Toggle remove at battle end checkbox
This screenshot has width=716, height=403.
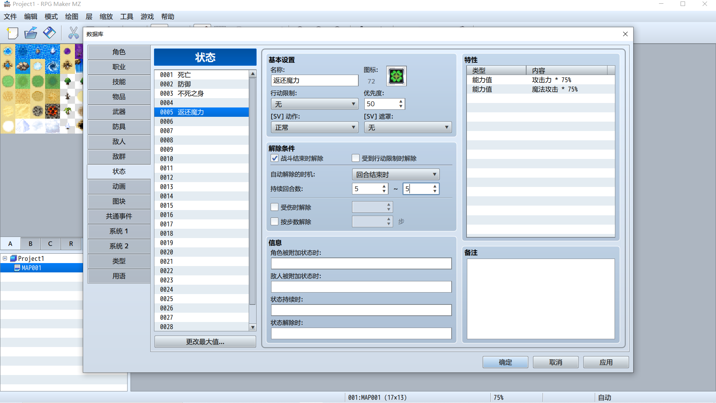click(x=275, y=158)
